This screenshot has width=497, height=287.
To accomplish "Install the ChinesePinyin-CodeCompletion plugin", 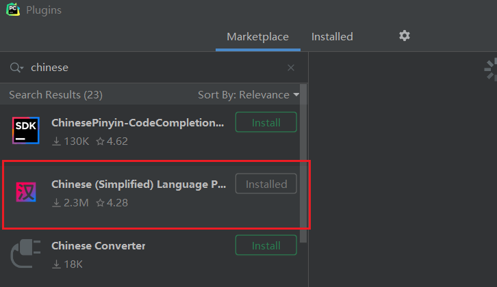I will [x=266, y=123].
